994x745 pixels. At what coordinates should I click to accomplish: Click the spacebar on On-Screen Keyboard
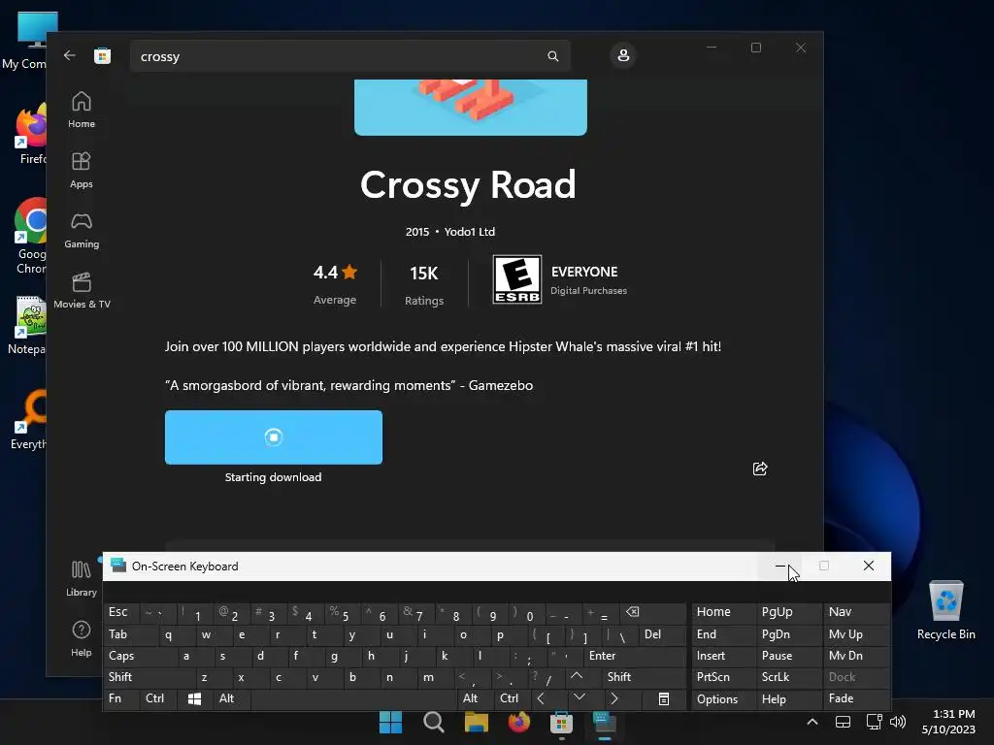(354, 698)
